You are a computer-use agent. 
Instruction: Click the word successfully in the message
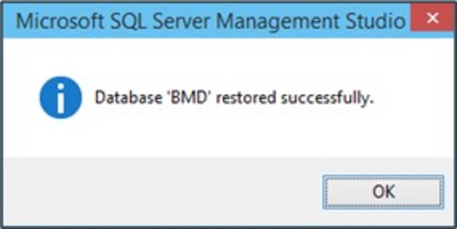pyautogui.click(x=324, y=98)
